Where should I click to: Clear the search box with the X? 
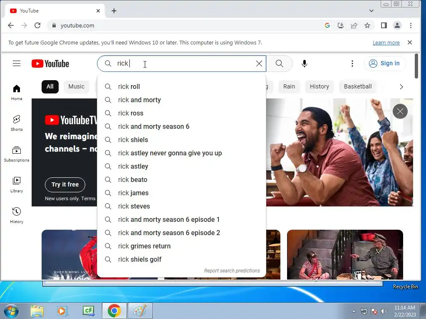pos(259,64)
